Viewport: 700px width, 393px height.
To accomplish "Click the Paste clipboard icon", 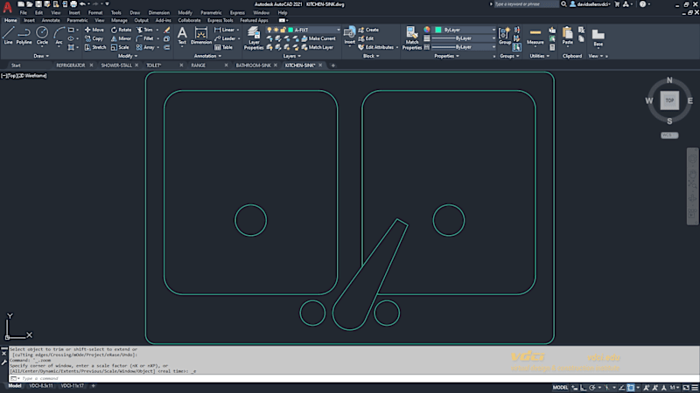I will point(567,36).
